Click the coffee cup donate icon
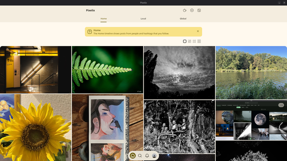Viewport: 287px width, 161px height. point(185,10)
